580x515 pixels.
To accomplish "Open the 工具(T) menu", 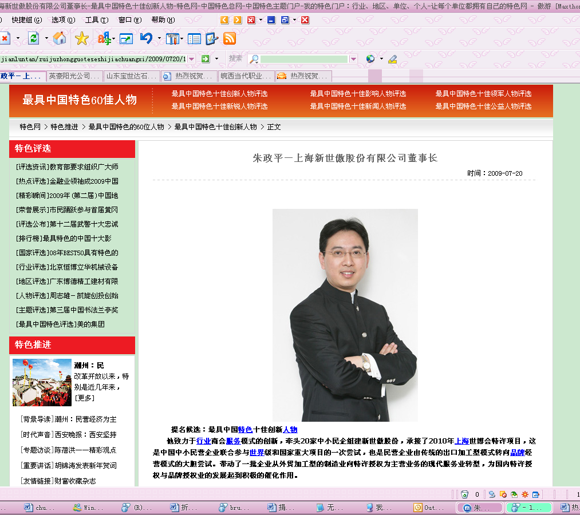I will pyautogui.click(x=96, y=20).
